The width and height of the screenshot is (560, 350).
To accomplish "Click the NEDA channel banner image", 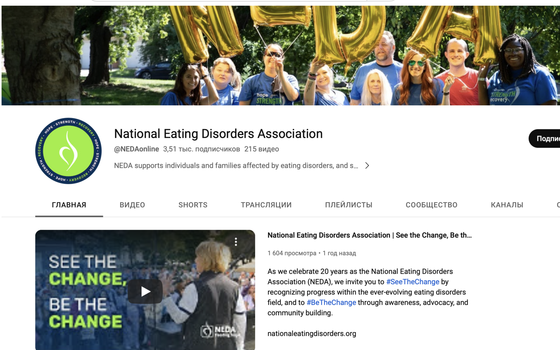I will tap(281, 55).
